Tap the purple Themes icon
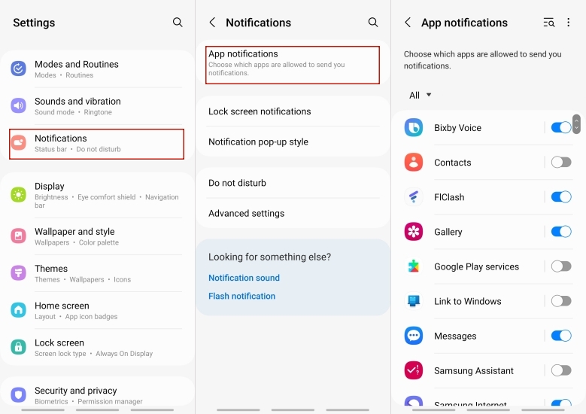586x414 pixels. pyautogui.click(x=18, y=273)
